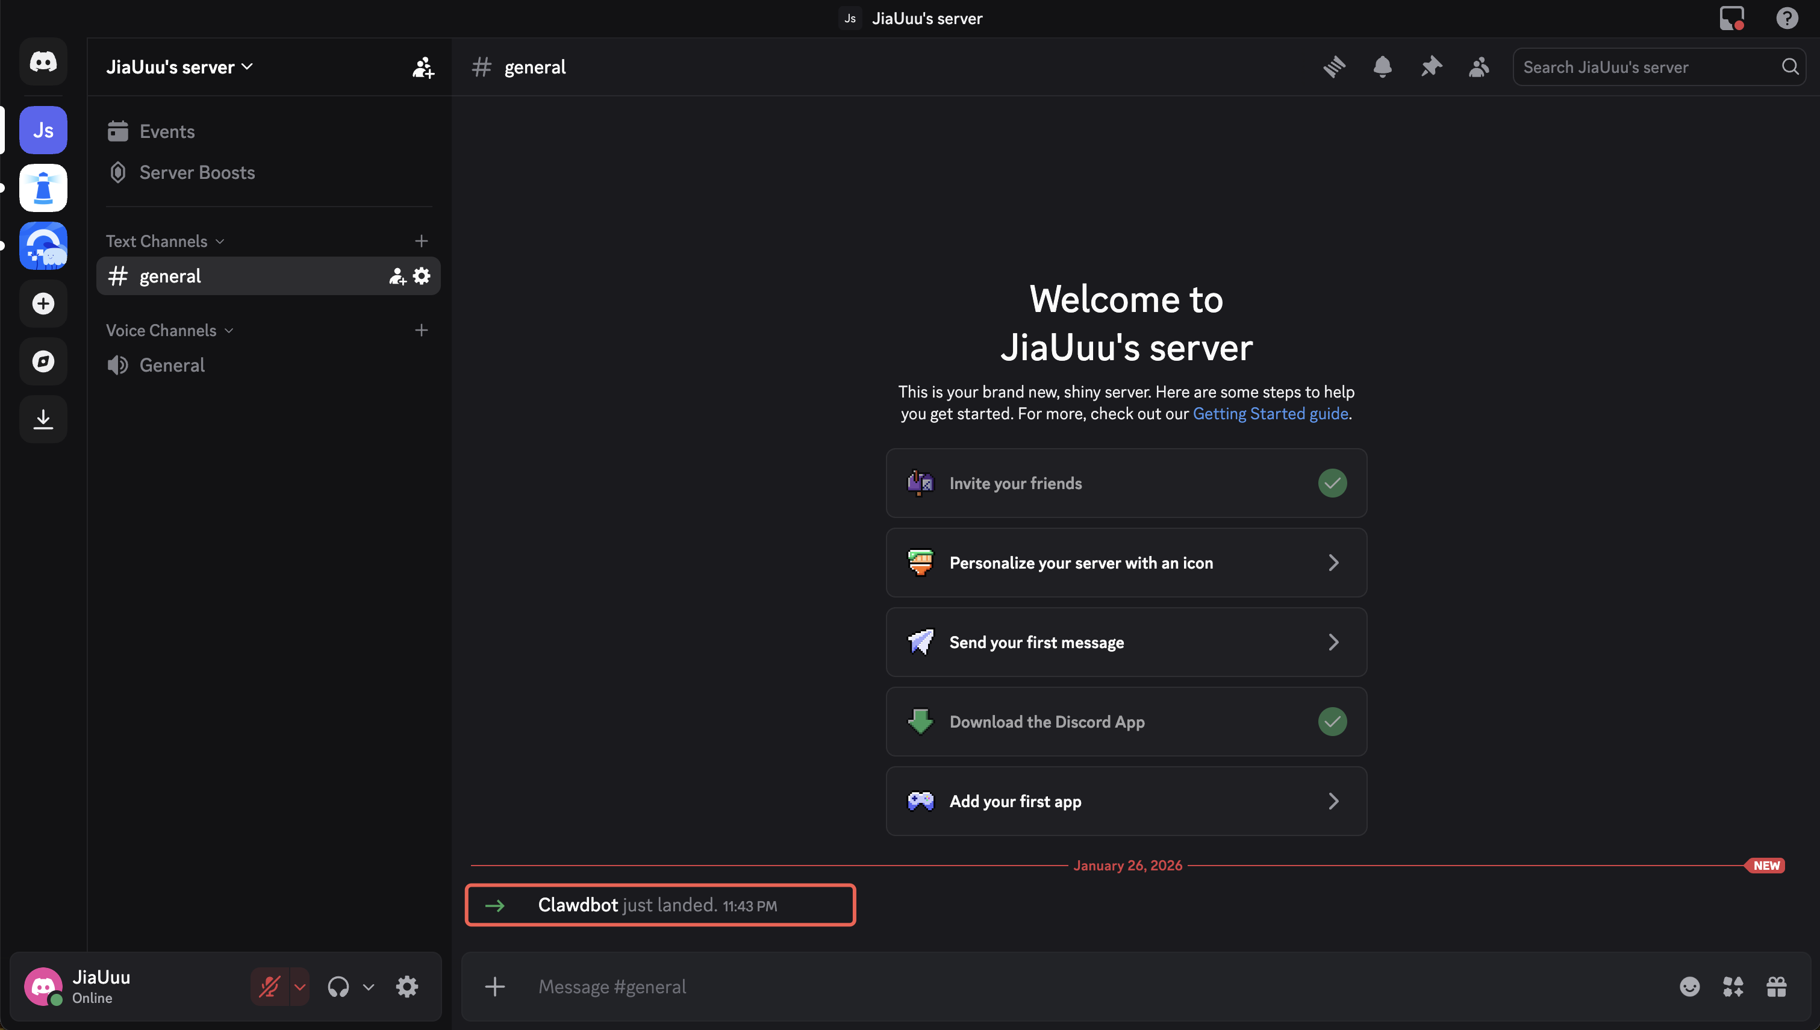Show the member list icon
This screenshot has height=1030, width=1820.
pyautogui.click(x=1479, y=67)
